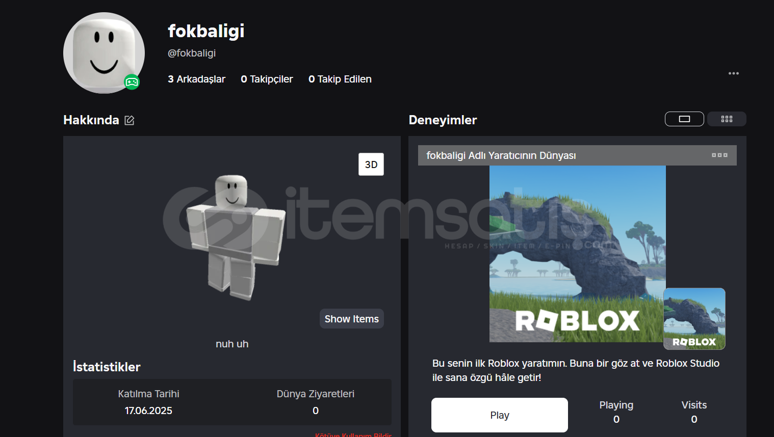Toggle the 3D avatar view button

pyautogui.click(x=371, y=165)
